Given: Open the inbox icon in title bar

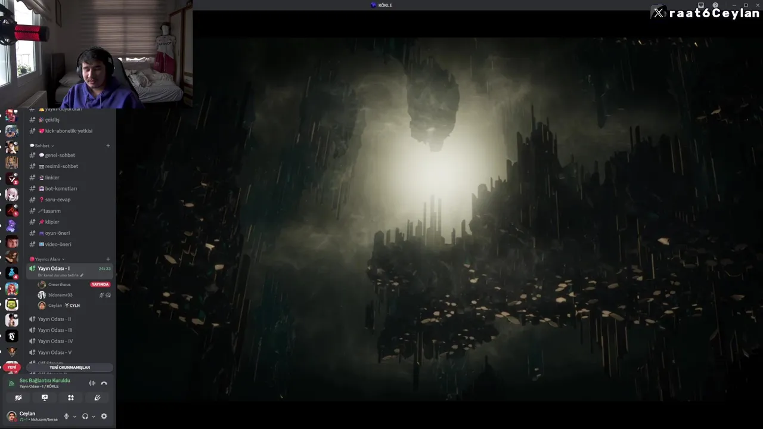Looking at the screenshot, I should pos(701,5).
